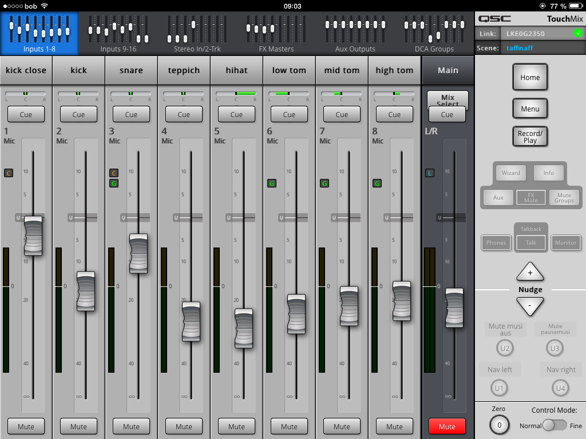Click gate G badge on low tom
Viewport: 586px width, 439px height.
(272, 183)
